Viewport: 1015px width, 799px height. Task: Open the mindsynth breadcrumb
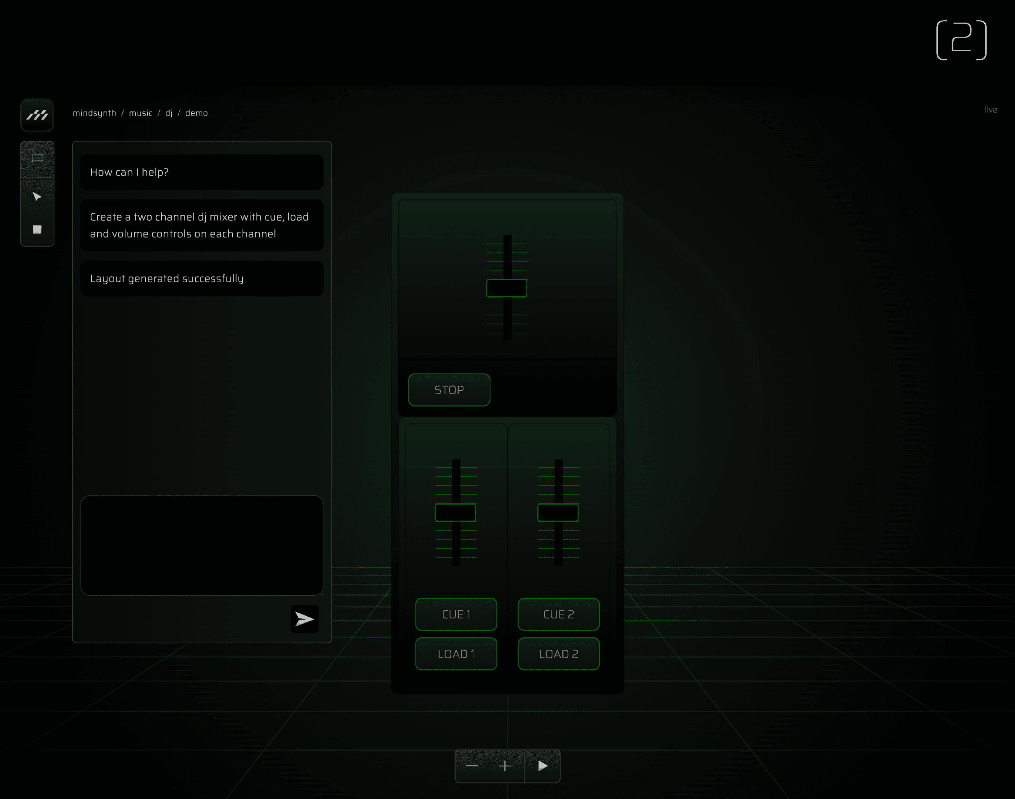(x=94, y=113)
